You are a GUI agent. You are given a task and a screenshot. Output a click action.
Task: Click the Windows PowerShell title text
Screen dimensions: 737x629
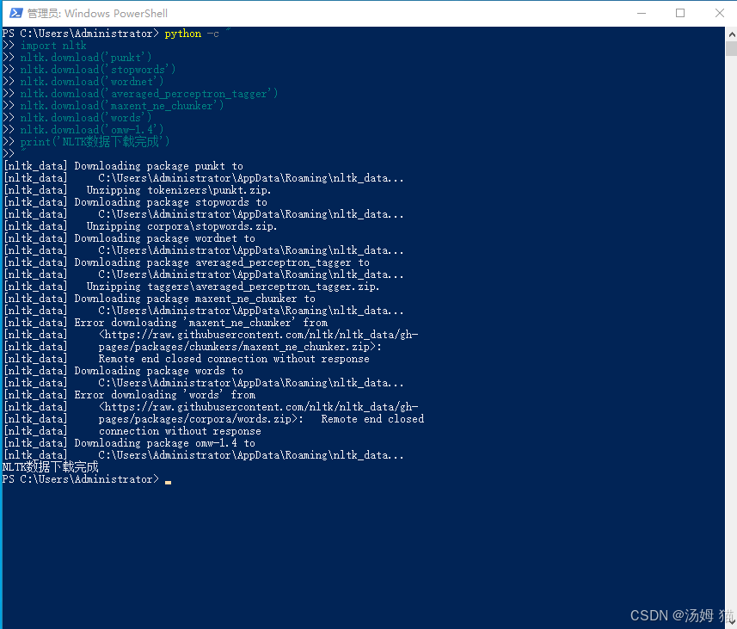click(x=97, y=13)
